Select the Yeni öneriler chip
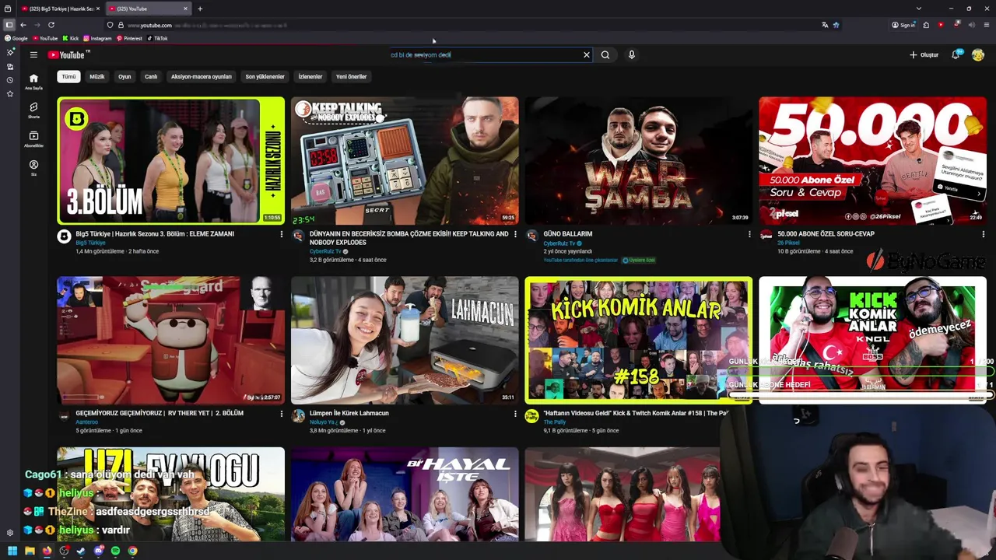 pyautogui.click(x=351, y=77)
